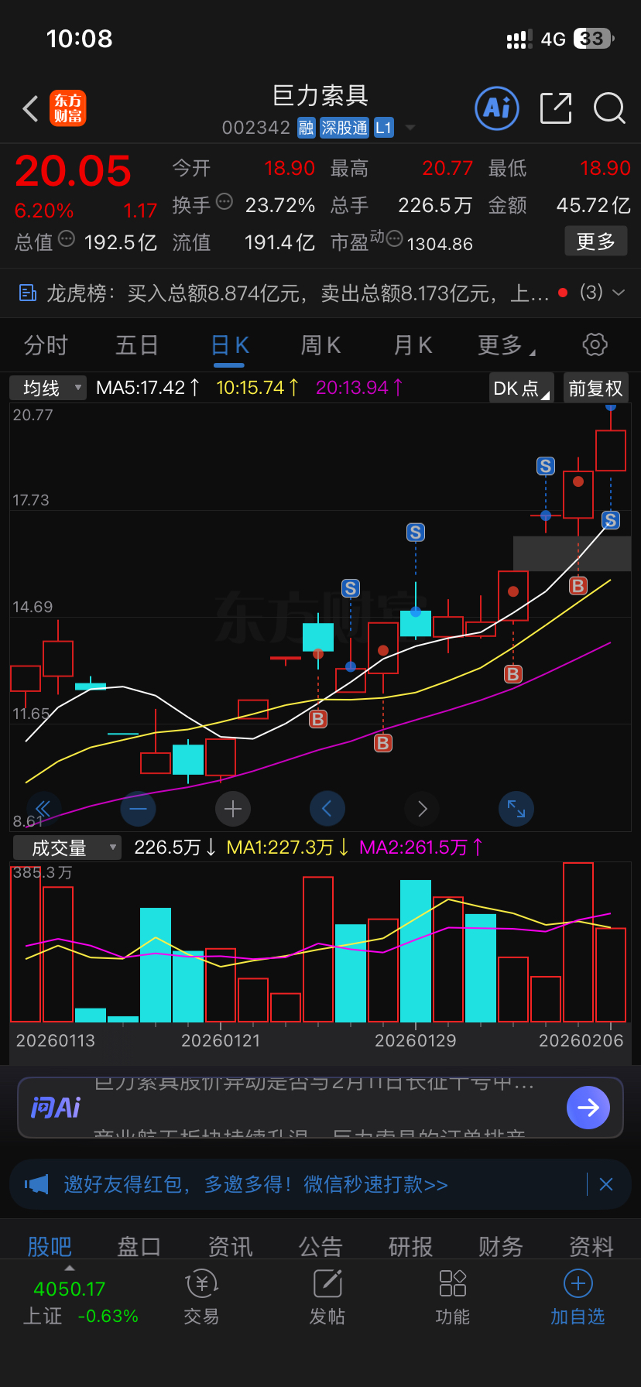
Task: Switch to 分时 chart tab
Action: pyautogui.click(x=46, y=345)
